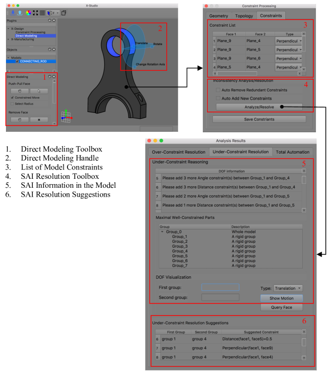Click the fit-to-screen arrows icon
The height and width of the screenshot is (376, 330).
[35, 13]
